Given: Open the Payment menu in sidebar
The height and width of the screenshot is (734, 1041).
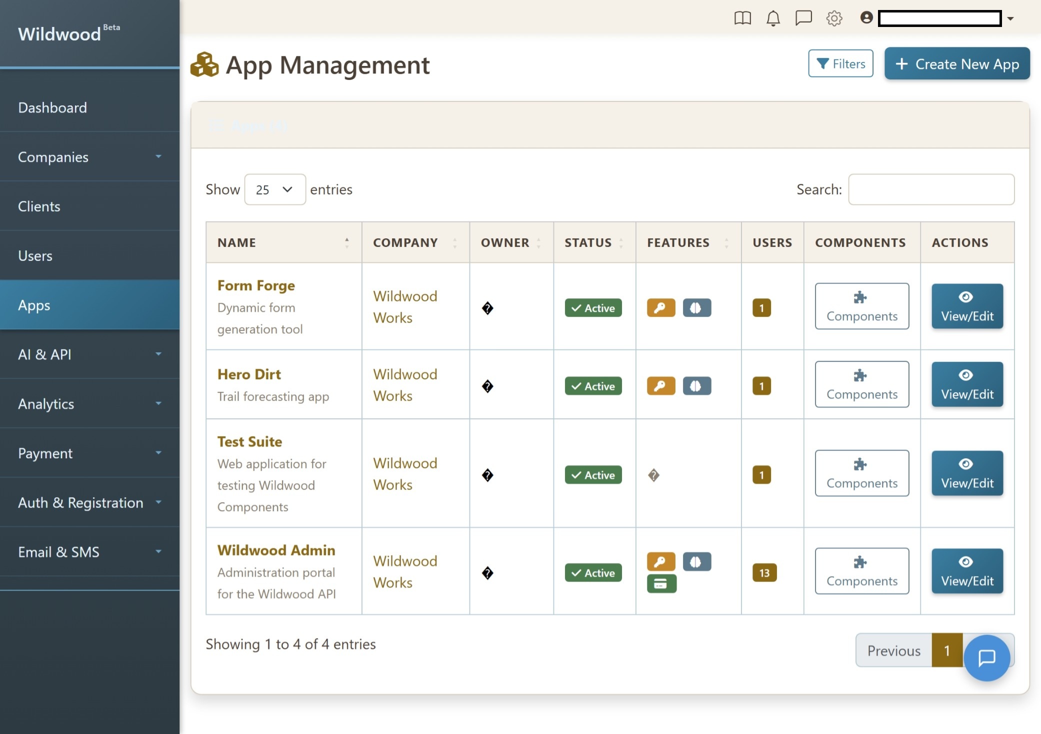Looking at the screenshot, I should [x=45, y=453].
